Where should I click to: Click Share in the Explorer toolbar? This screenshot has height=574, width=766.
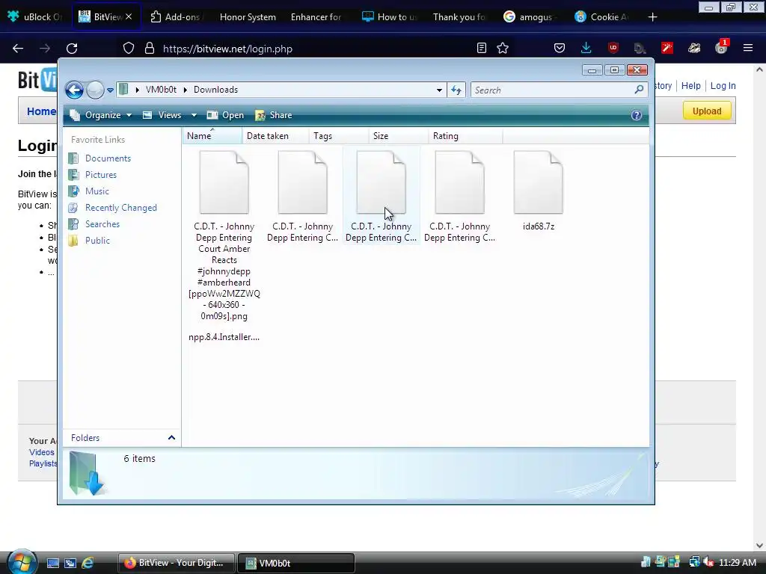pos(274,115)
